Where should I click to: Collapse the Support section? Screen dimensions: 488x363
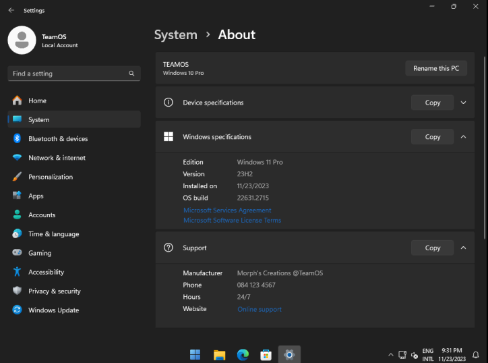pos(464,248)
